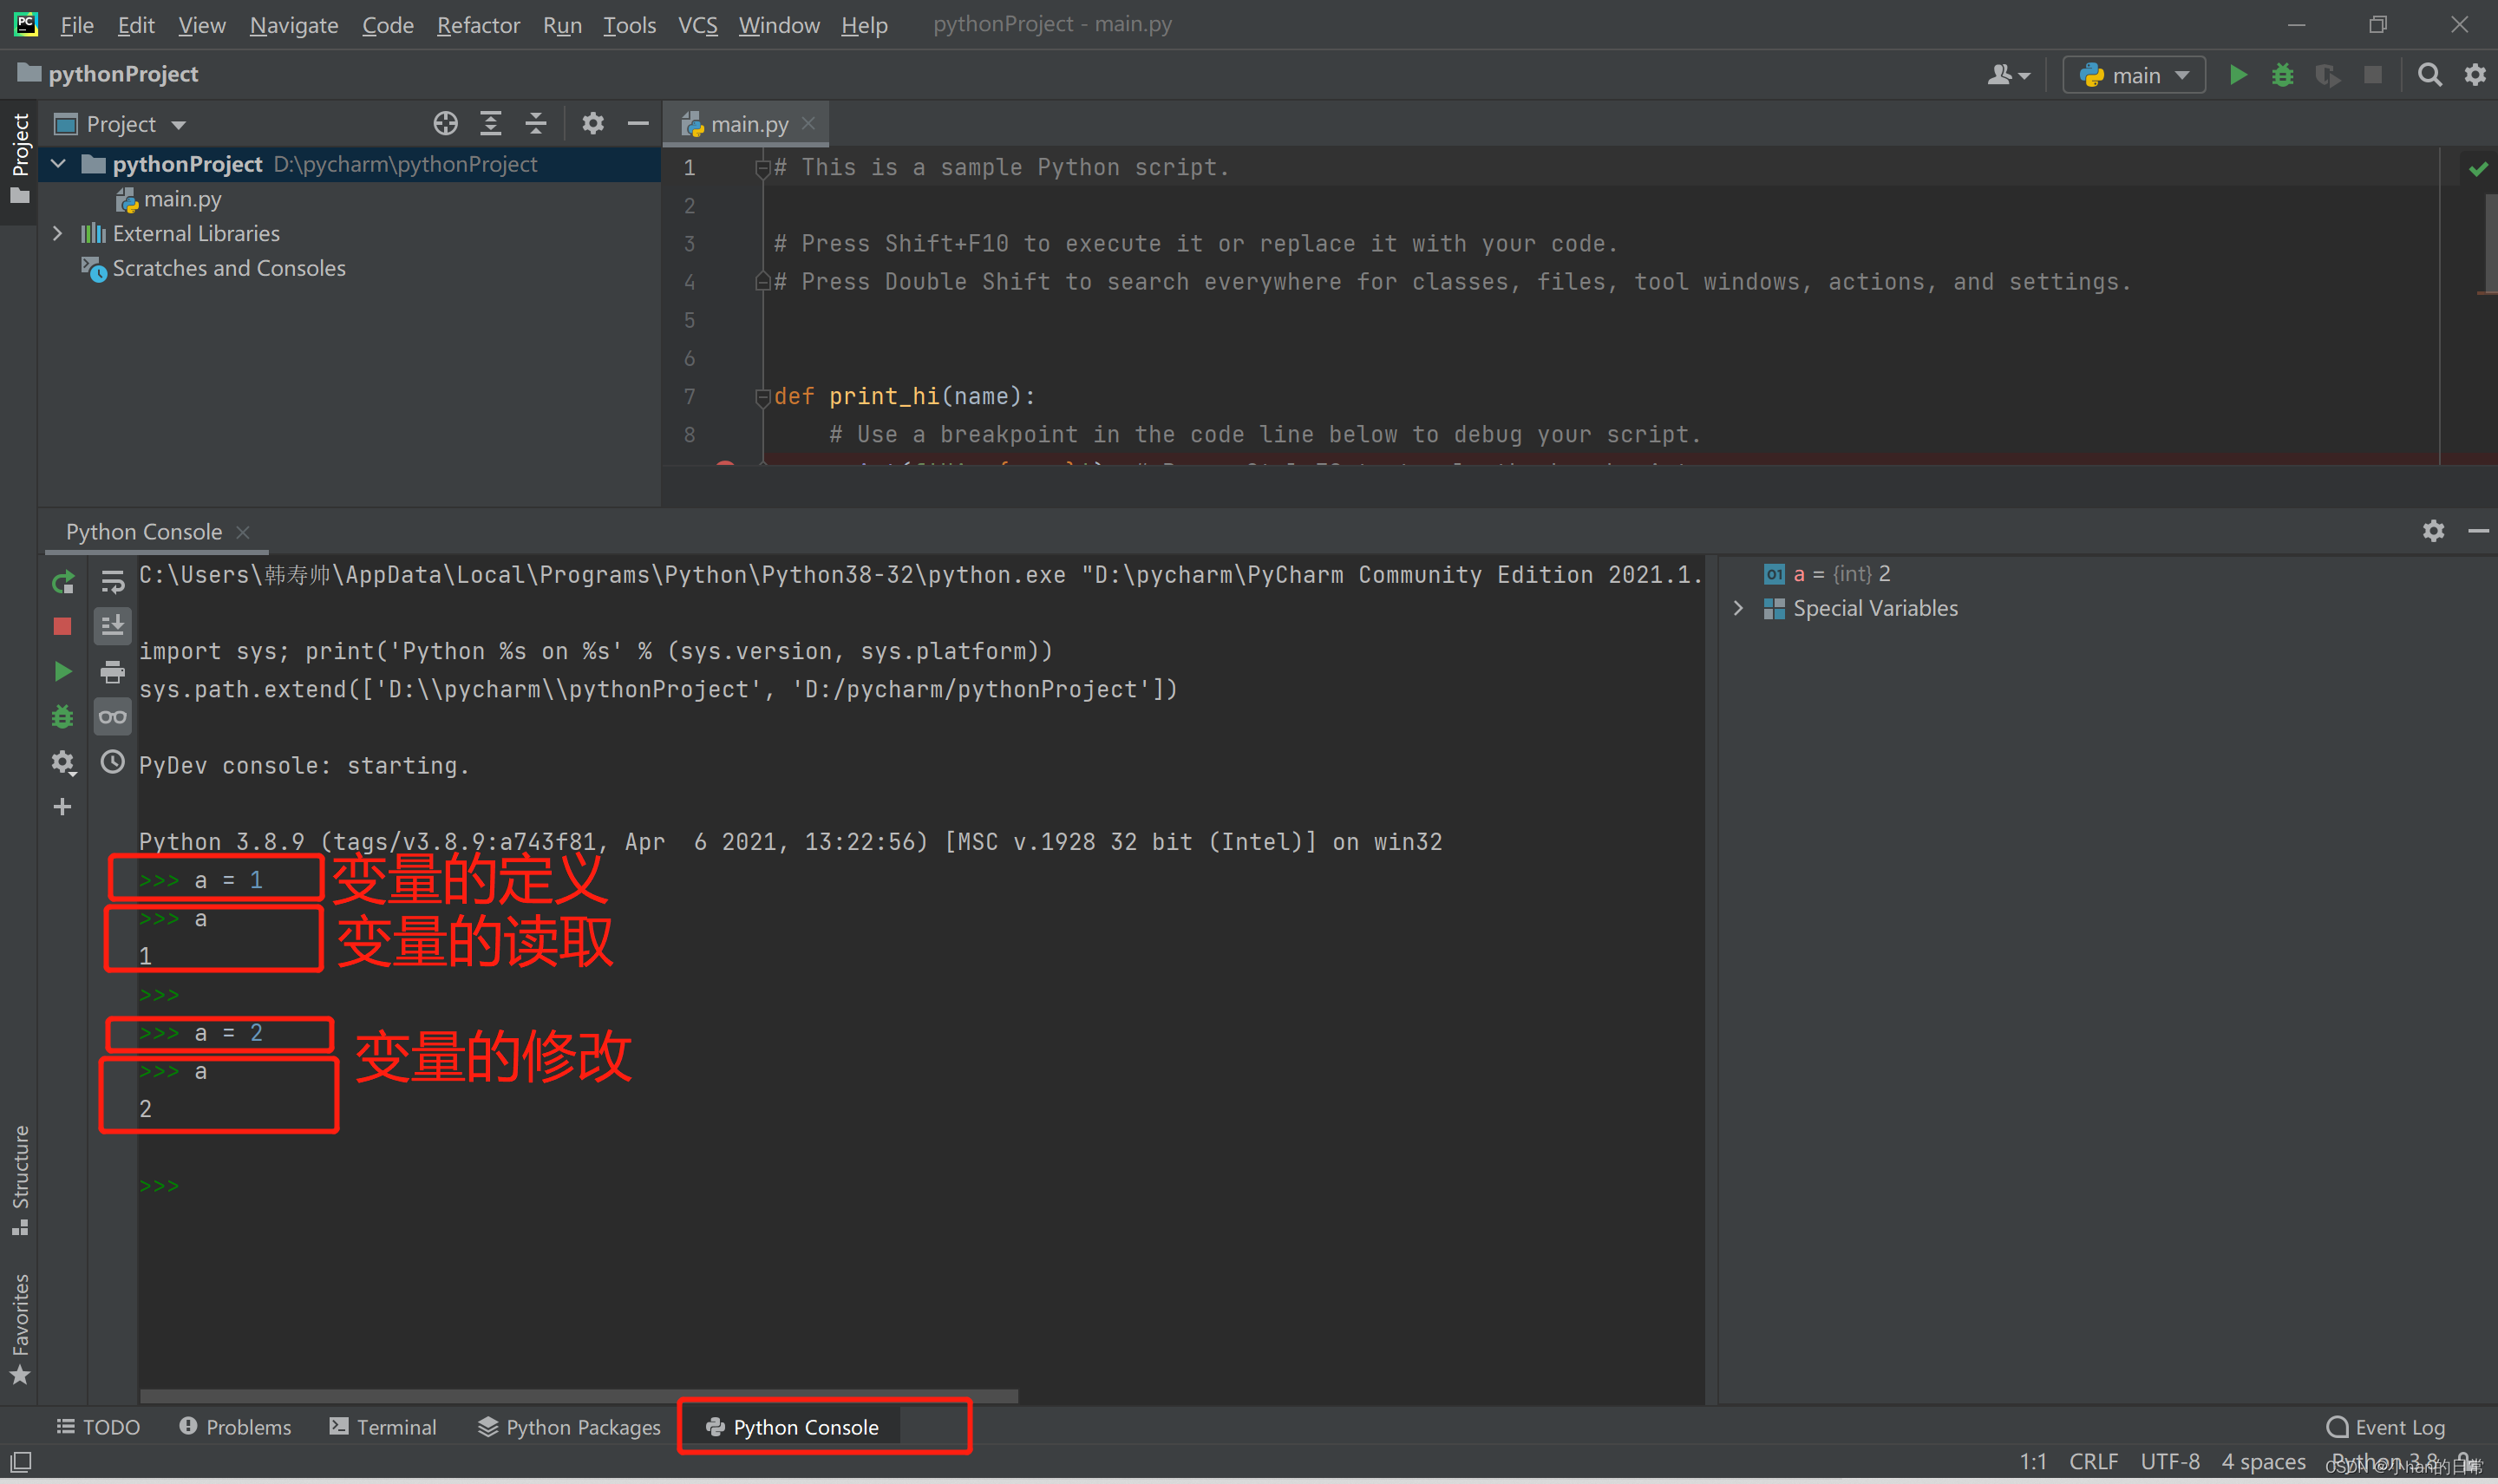This screenshot has height=1484, width=2498.
Task: Click Browse Query History clock icon
Action: coord(112,763)
